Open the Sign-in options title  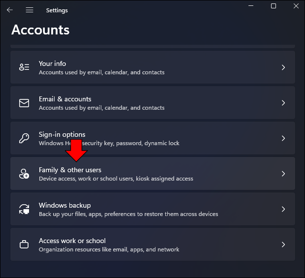click(62, 135)
